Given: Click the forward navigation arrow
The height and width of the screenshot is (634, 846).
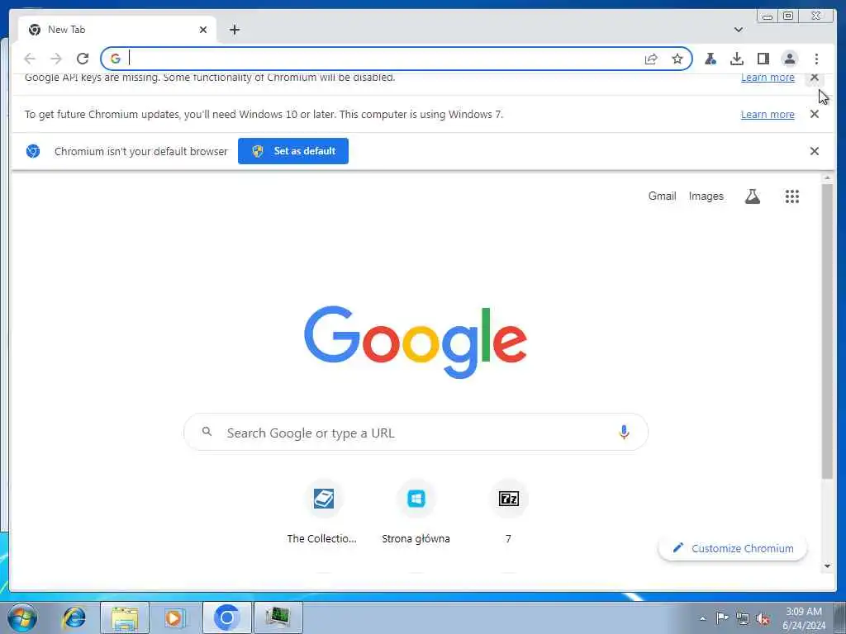Looking at the screenshot, I should point(56,59).
